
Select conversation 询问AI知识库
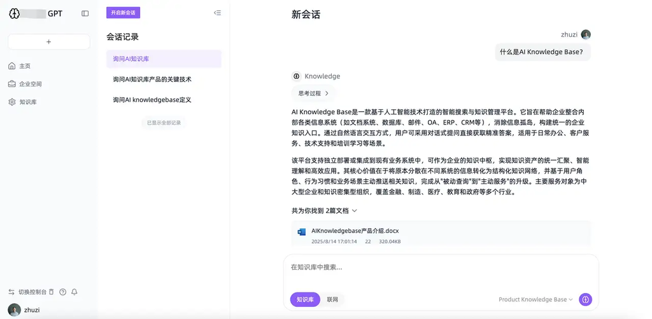click(x=164, y=59)
